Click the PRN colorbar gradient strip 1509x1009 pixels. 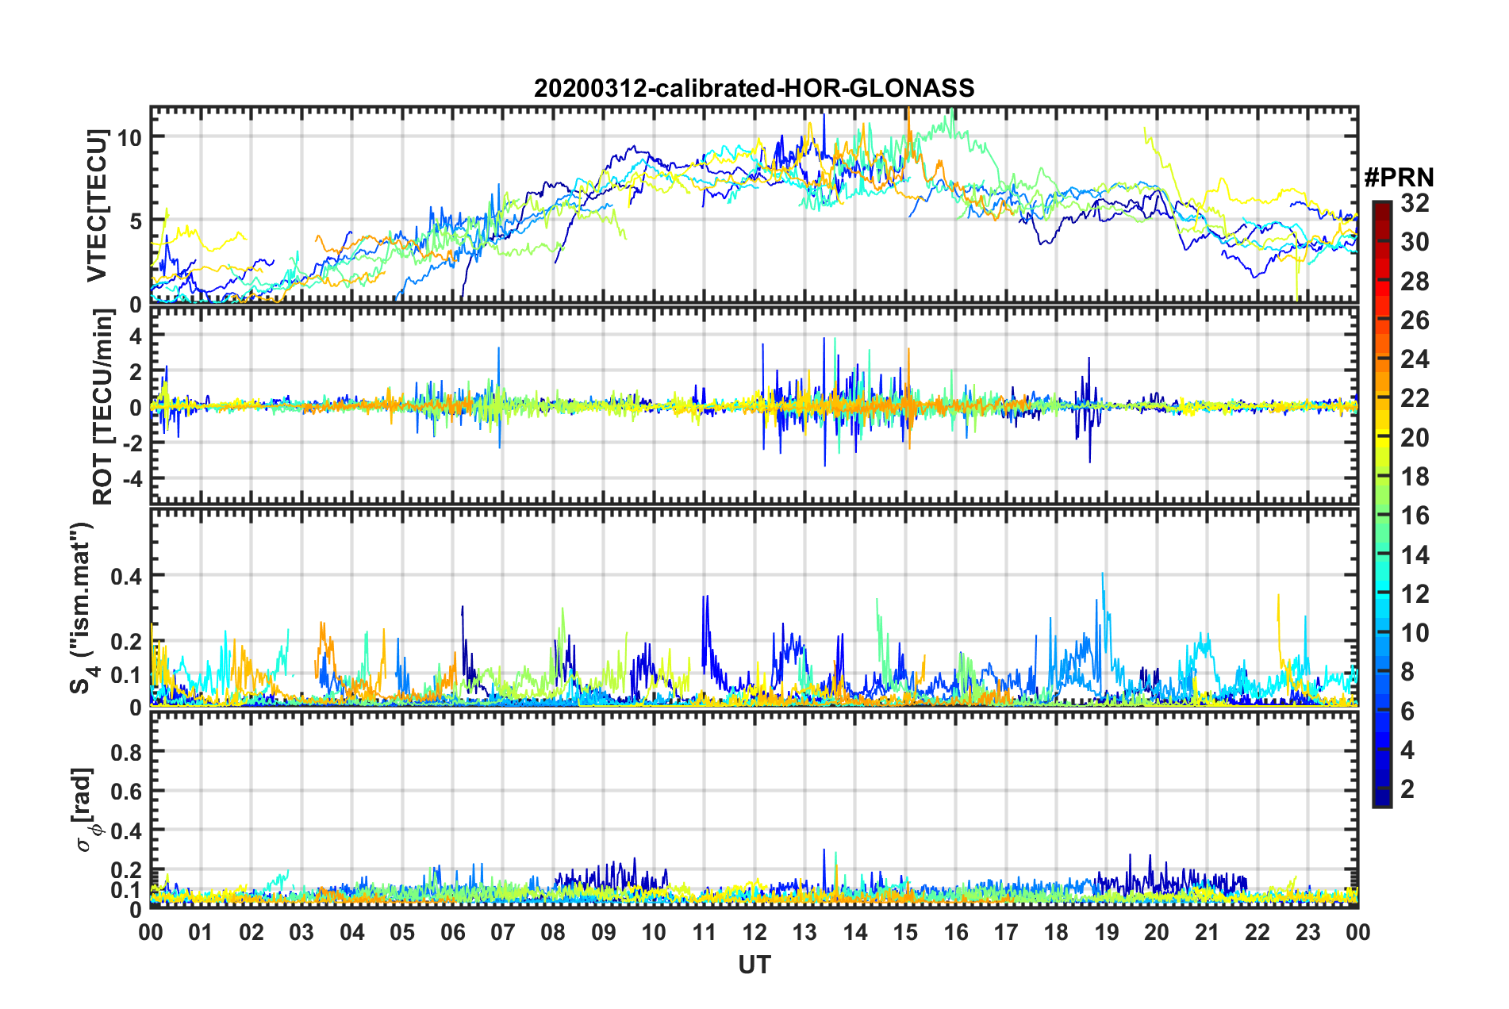pos(1381,504)
